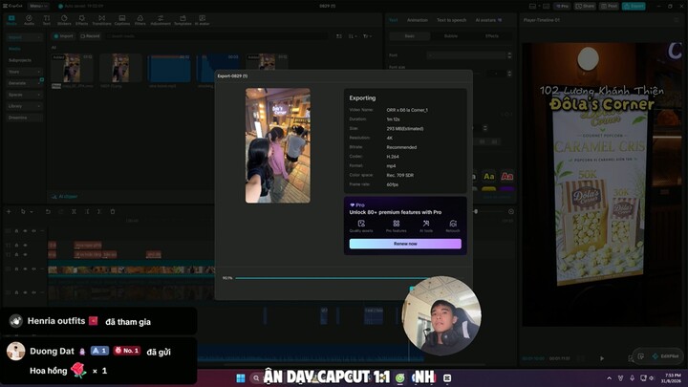This screenshot has height=387, width=688.
Task: Switch to the AI avatars tab
Action: point(488,20)
